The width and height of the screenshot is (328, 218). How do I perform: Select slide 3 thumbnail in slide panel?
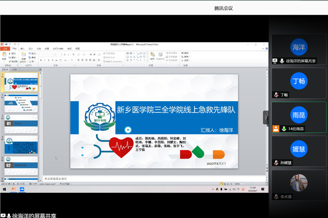click(x=21, y=123)
